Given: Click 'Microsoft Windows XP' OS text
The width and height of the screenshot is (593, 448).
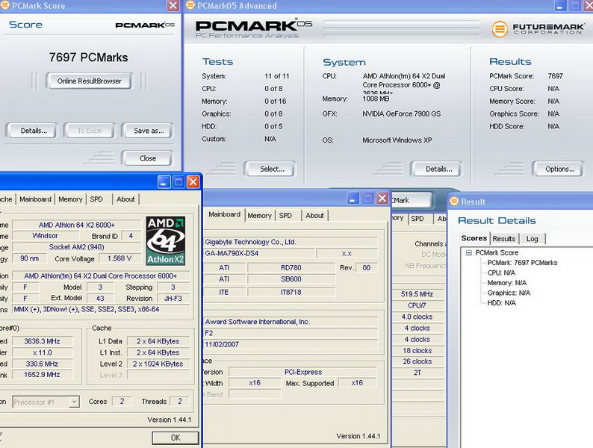Looking at the screenshot, I should [x=397, y=140].
